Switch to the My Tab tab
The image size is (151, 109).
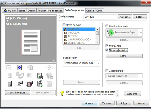coord(10,11)
